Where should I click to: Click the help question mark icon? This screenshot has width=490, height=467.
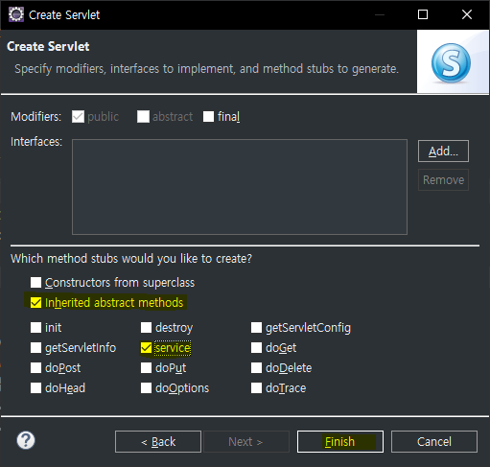click(26, 440)
